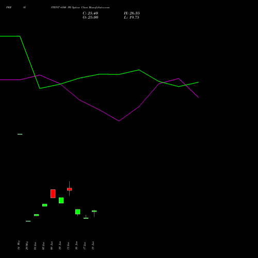Click the high value H: 26.35
Viewport: 258px width, 258px height.
(132, 13)
